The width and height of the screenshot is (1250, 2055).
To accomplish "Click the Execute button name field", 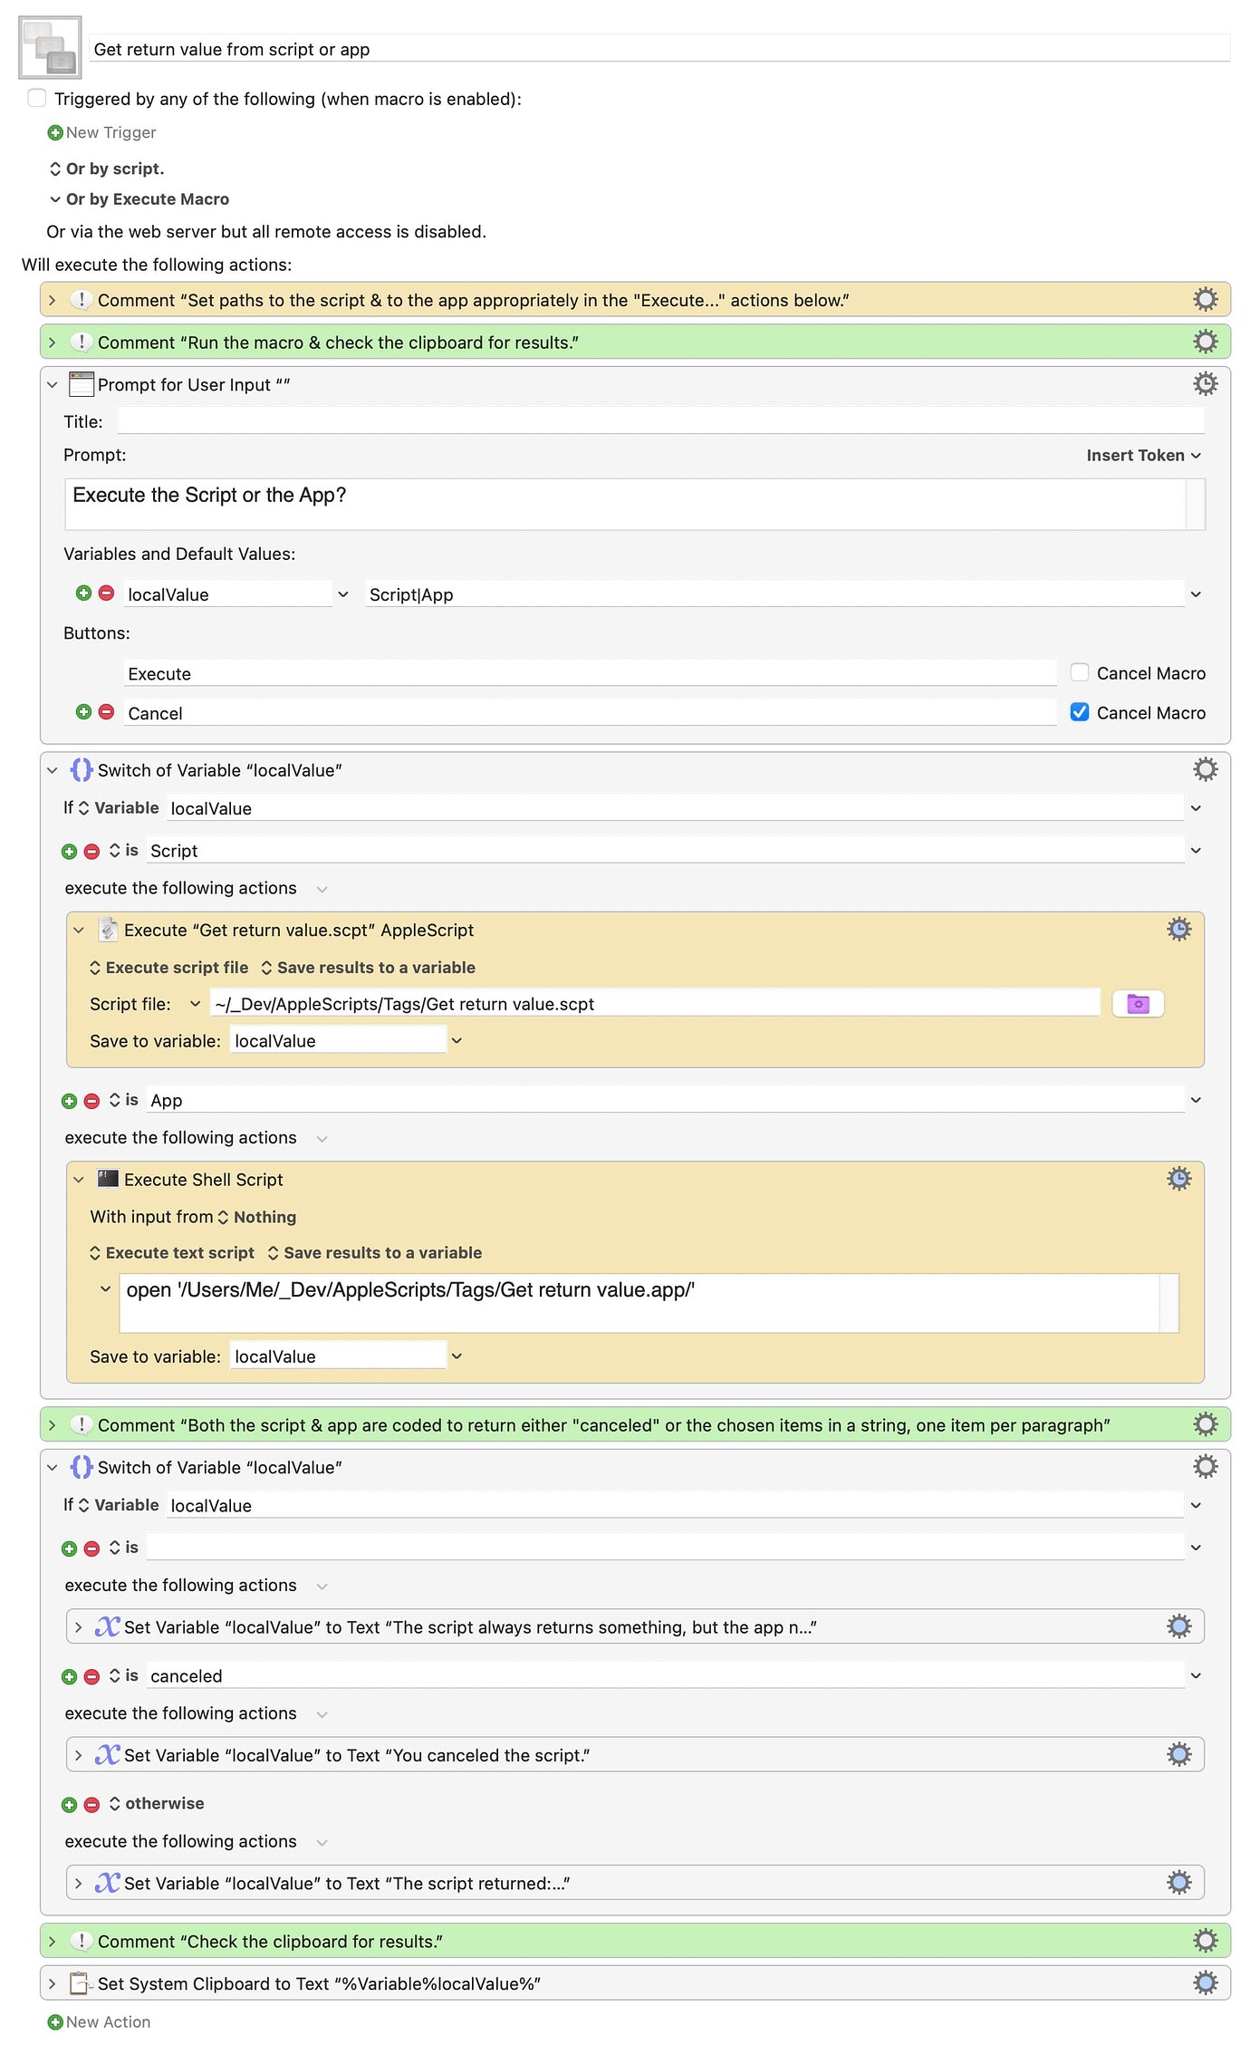I will 590,673.
